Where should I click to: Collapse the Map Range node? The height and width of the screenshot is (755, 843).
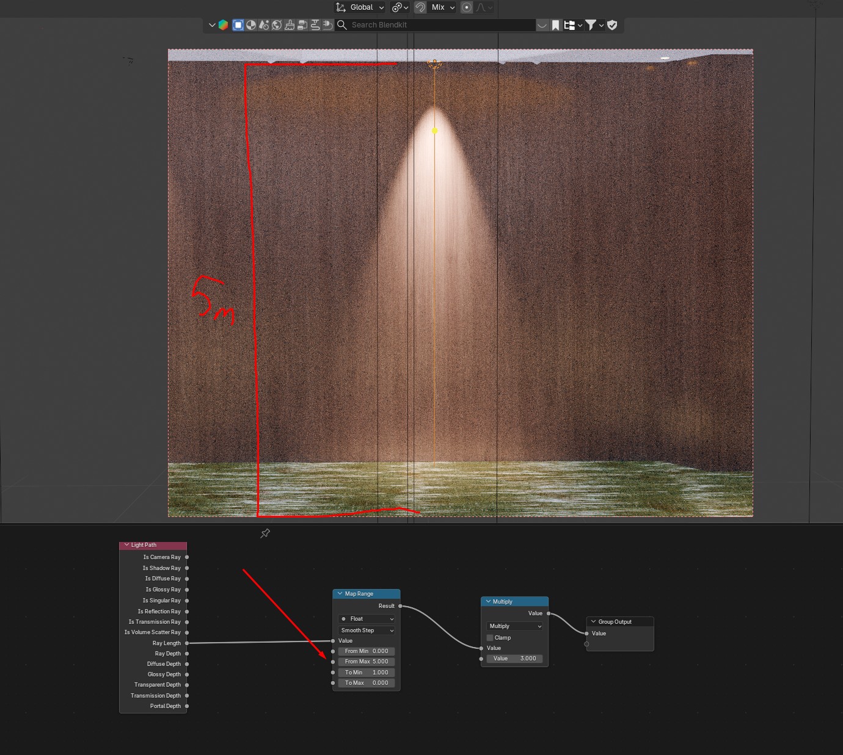pos(340,594)
